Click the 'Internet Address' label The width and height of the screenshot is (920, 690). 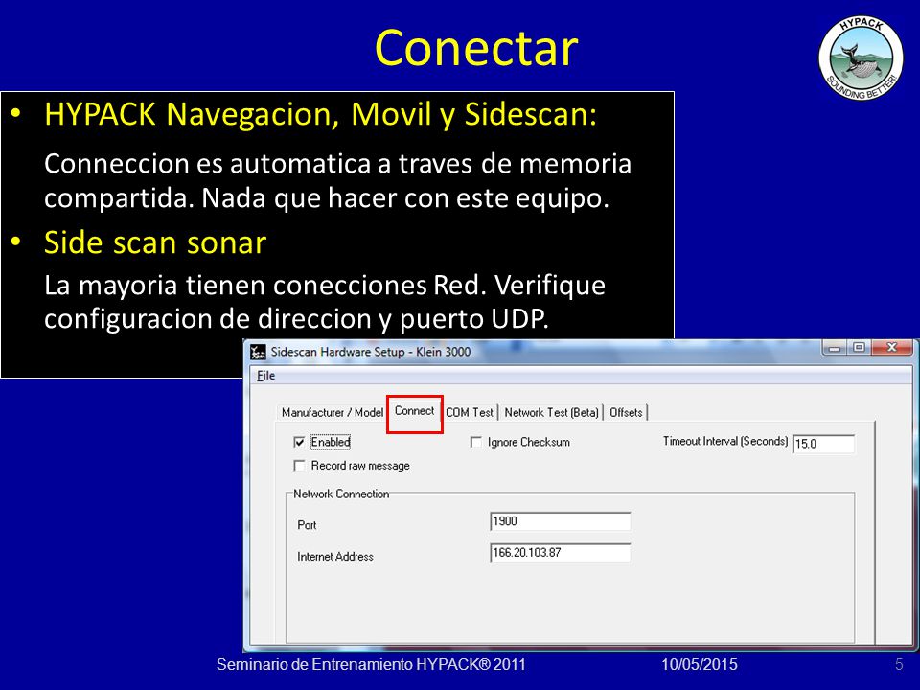pos(335,556)
